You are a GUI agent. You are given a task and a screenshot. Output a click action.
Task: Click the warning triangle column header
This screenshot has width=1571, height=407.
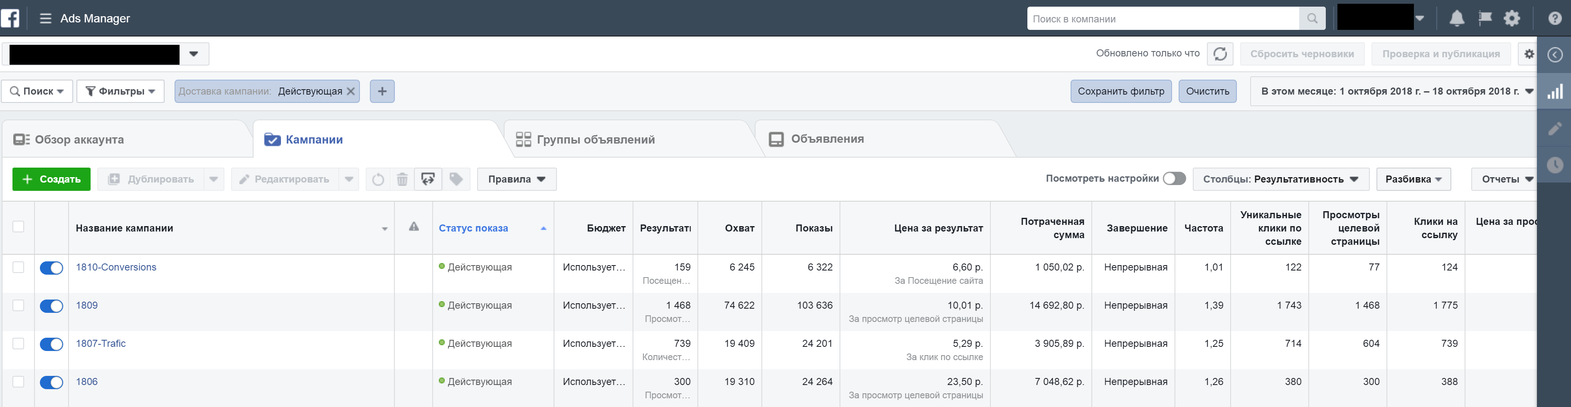414,227
